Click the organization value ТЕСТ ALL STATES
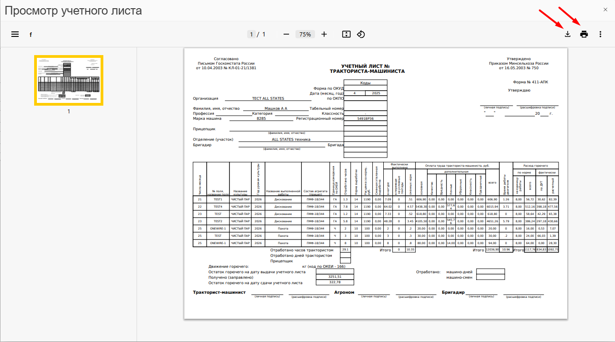Image resolution: width=615 pixels, height=342 pixels. click(x=268, y=98)
